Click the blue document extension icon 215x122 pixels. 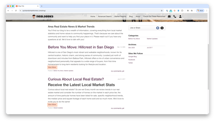point(178,11)
